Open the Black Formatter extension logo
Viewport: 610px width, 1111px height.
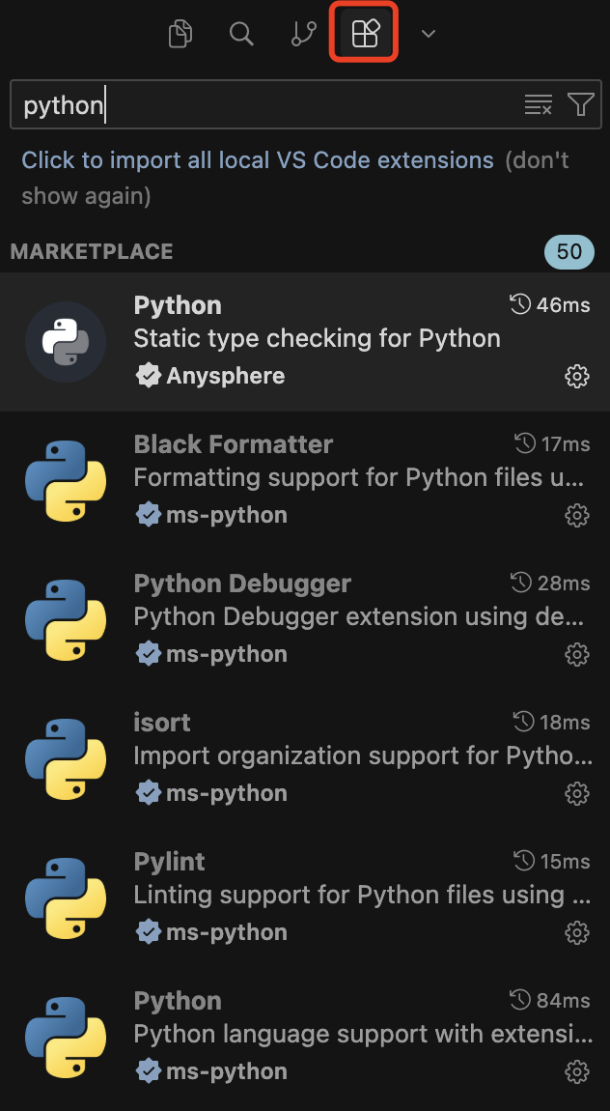[x=65, y=481]
